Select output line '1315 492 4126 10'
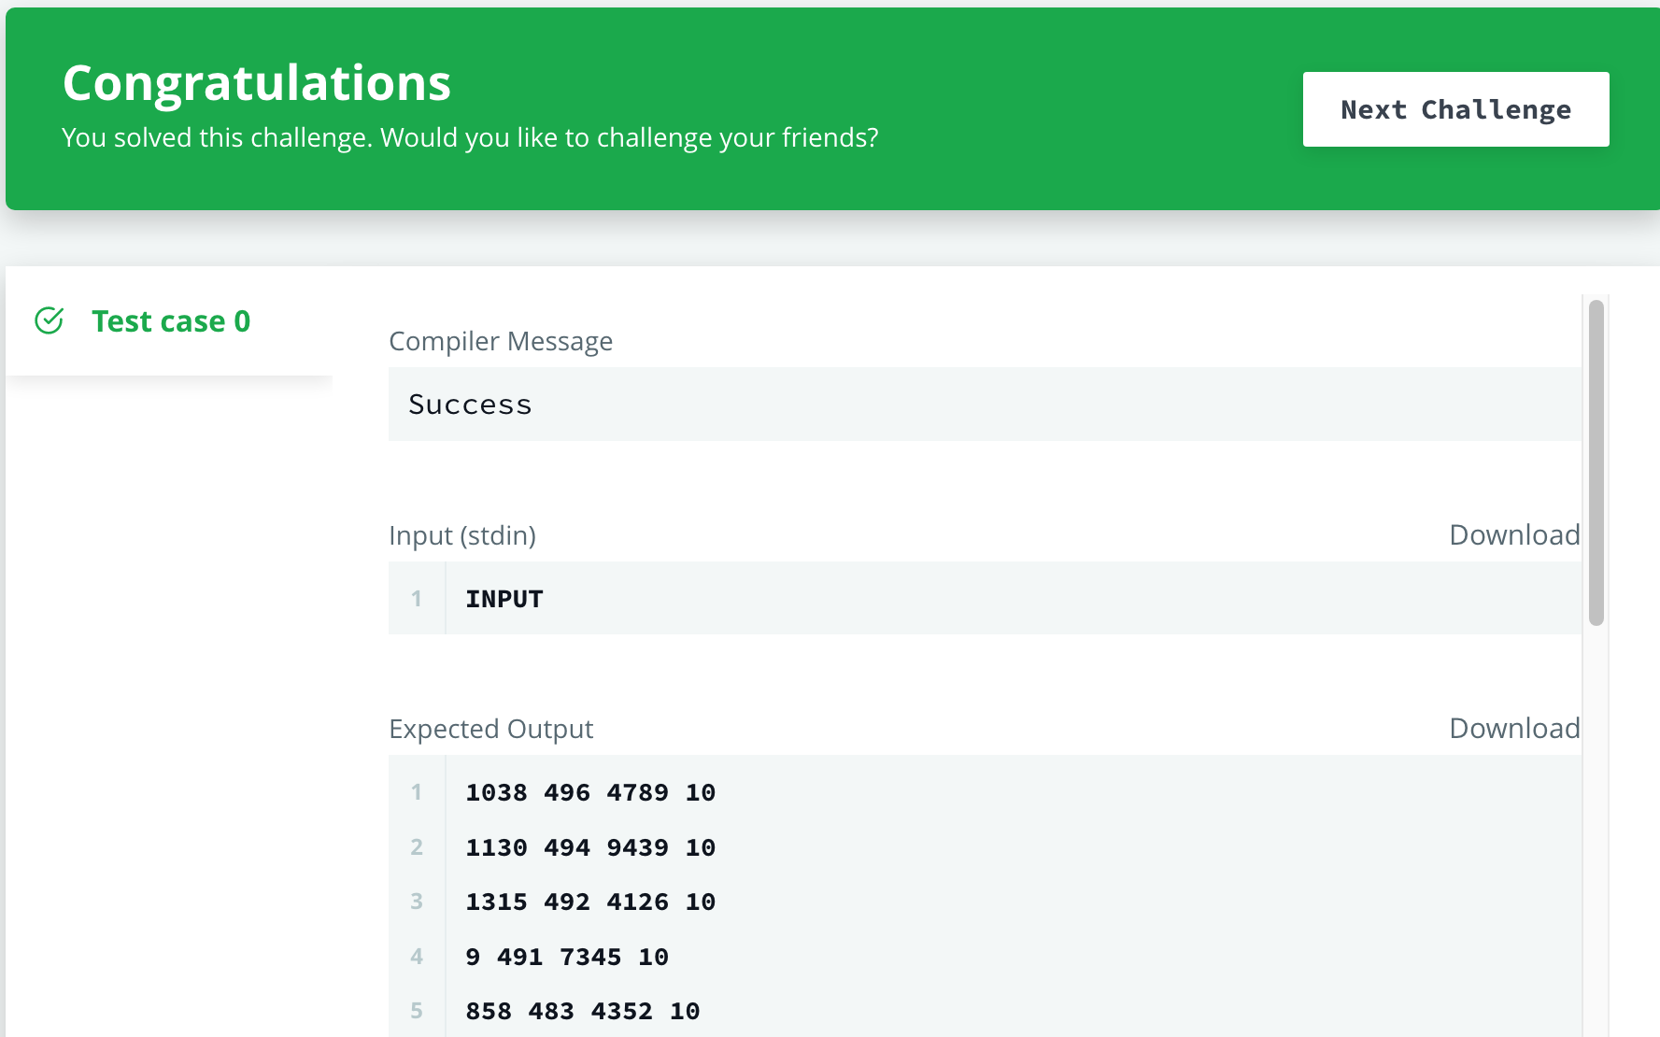This screenshot has height=1037, width=1660. coord(590,902)
